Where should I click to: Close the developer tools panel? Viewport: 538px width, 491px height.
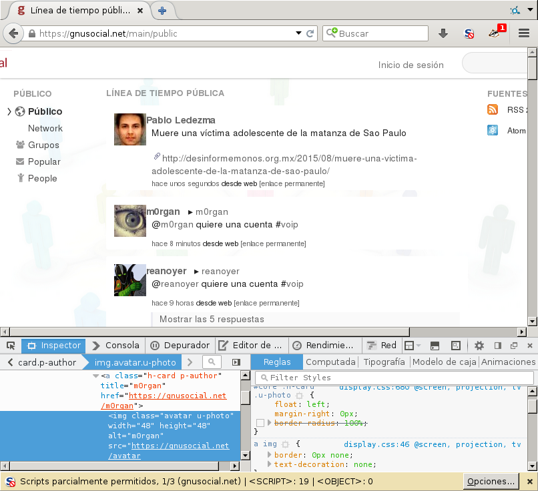(x=530, y=346)
